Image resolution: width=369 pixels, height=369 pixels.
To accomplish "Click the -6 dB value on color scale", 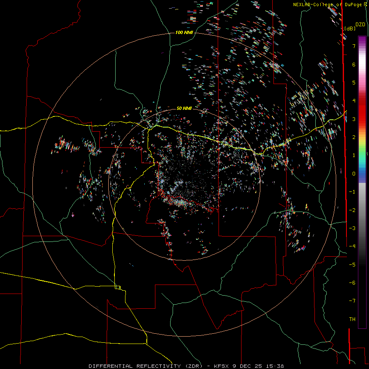I will [x=352, y=283].
